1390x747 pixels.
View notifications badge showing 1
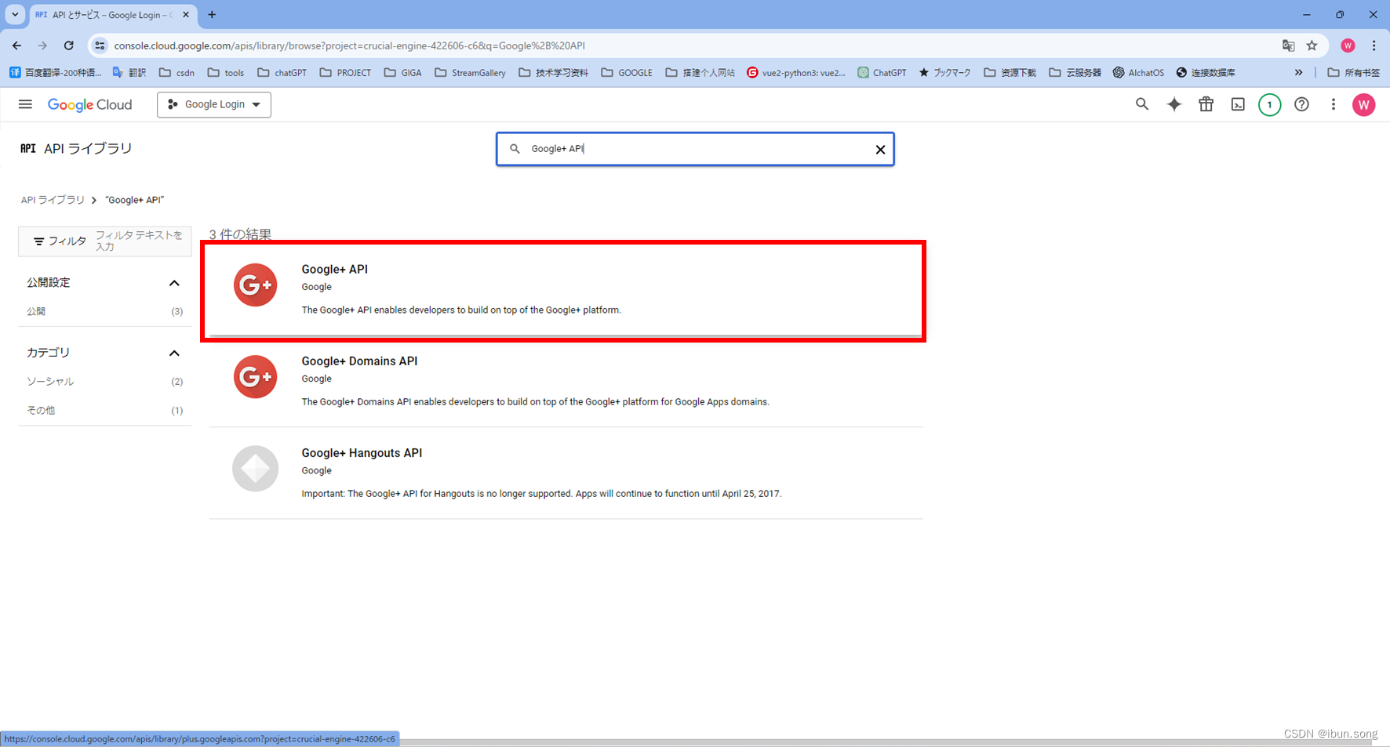click(1270, 104)
